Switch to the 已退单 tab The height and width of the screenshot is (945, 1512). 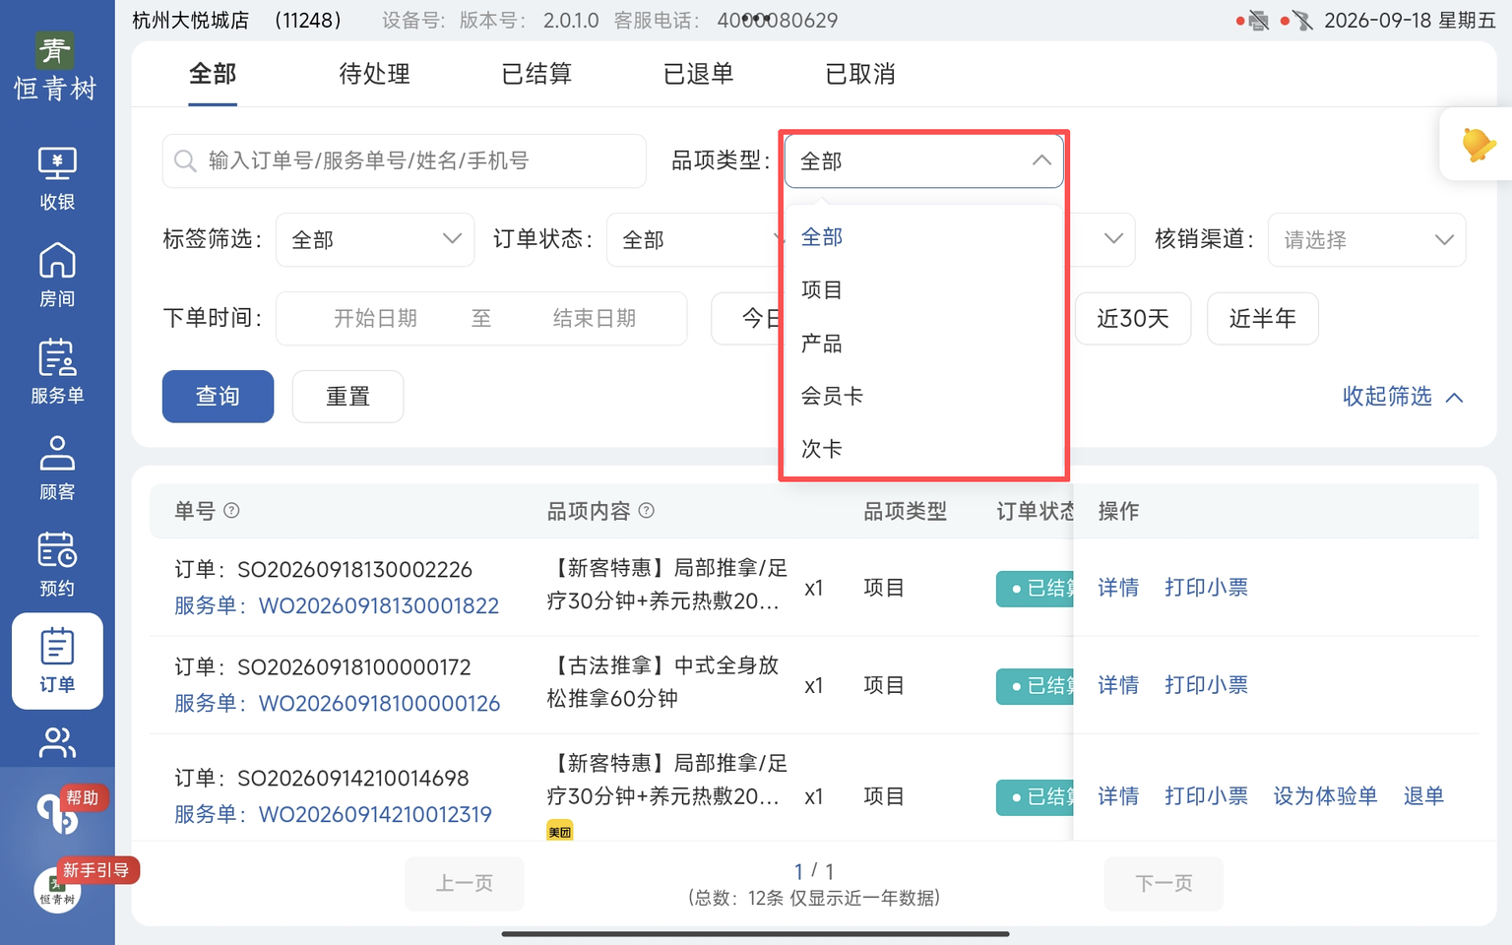point(698,74)
